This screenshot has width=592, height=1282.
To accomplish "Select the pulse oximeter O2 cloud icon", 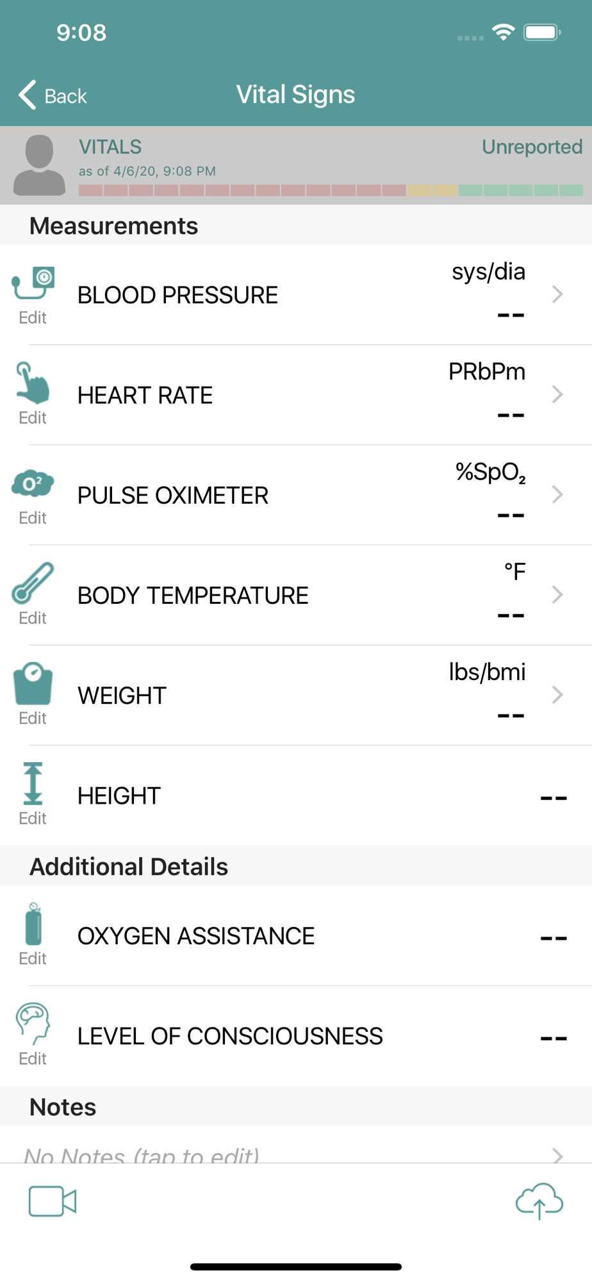I will [x=33, y=484].
